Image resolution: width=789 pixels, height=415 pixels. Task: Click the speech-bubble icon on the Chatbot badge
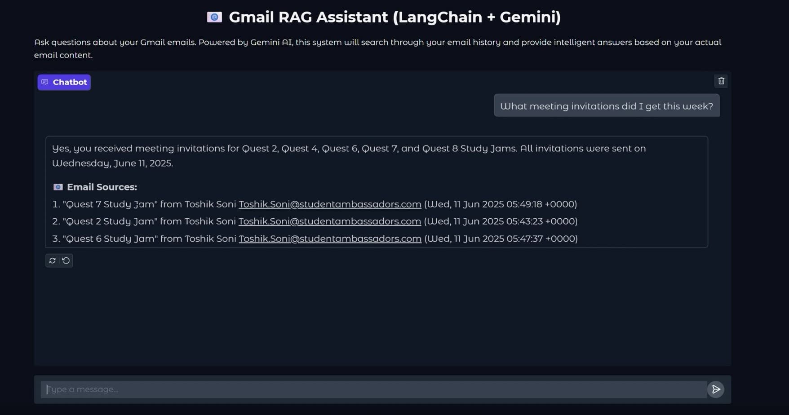click(44, 82)
